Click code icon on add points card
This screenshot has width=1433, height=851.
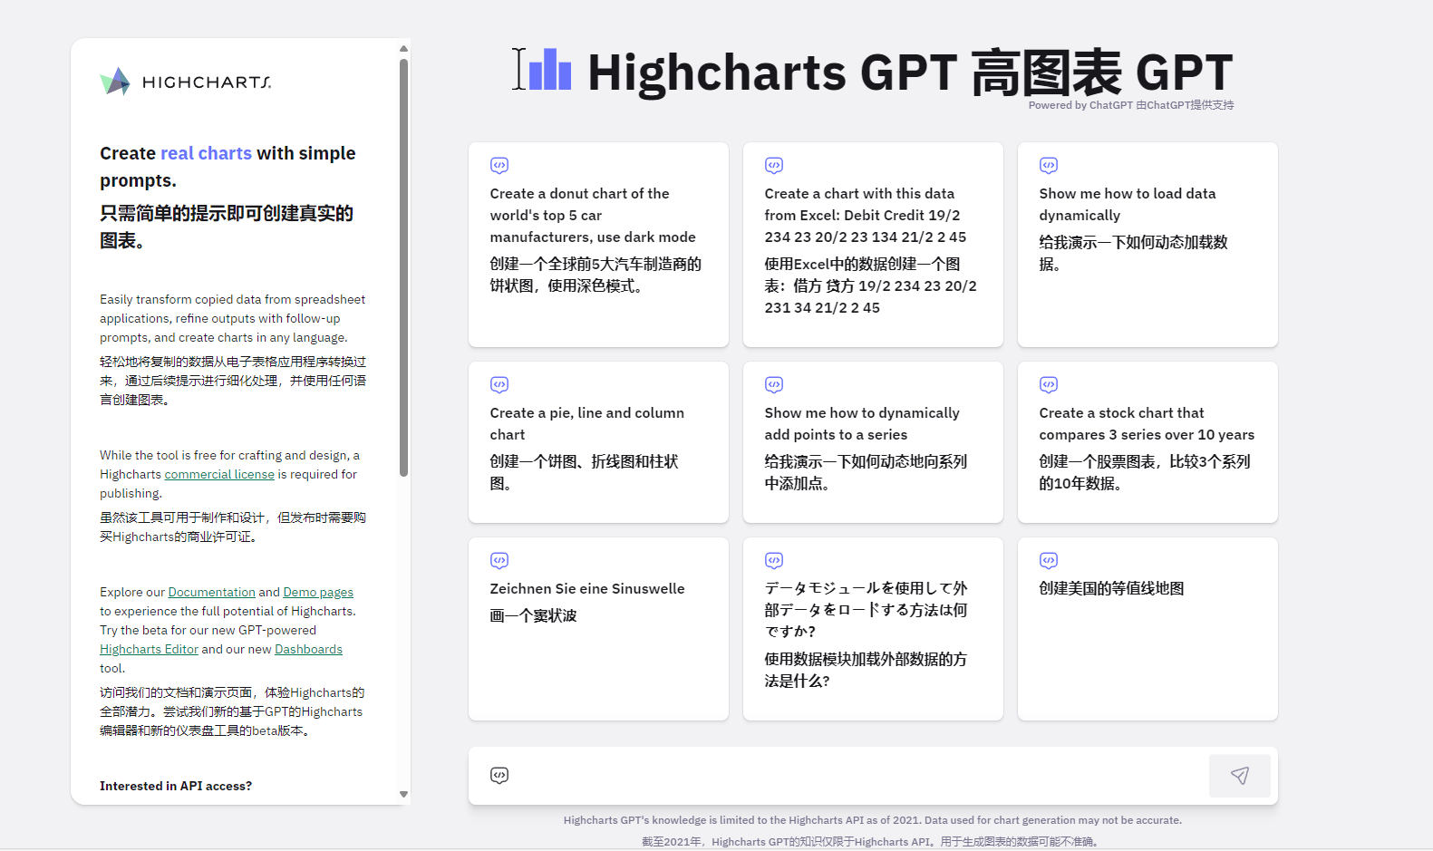pyautogui.click(x=774, y=384)
